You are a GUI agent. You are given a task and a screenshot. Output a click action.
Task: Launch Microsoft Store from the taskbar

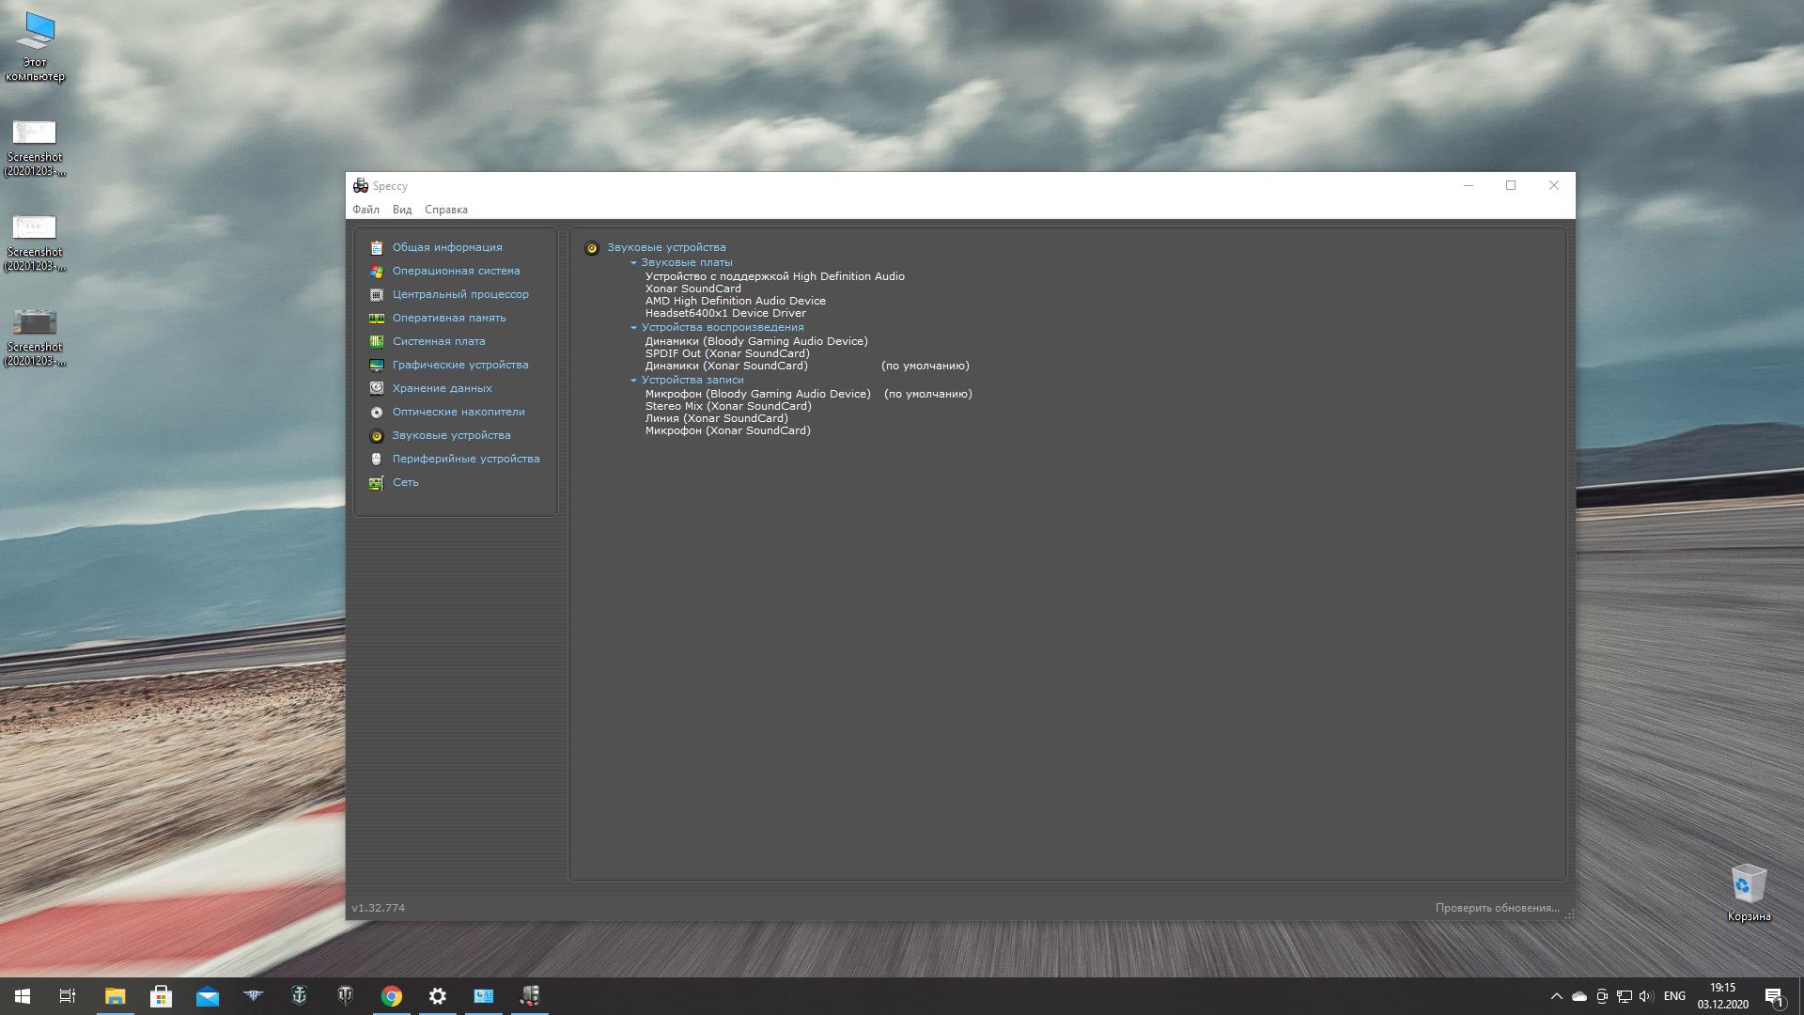click(161, 996)
